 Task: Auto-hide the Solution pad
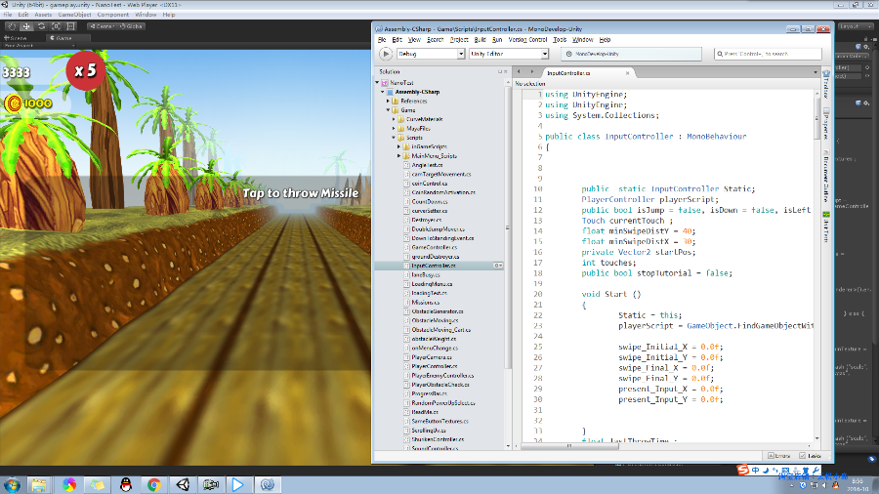pos(499,71)
